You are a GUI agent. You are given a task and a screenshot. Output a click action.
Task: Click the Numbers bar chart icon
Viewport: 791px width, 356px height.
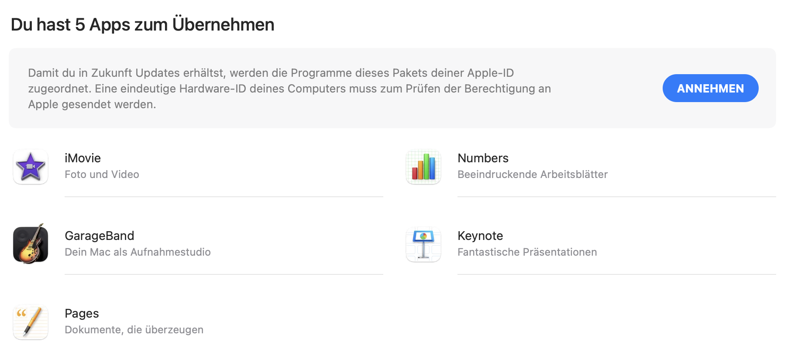pyautogui.click(x=423, y=167)
